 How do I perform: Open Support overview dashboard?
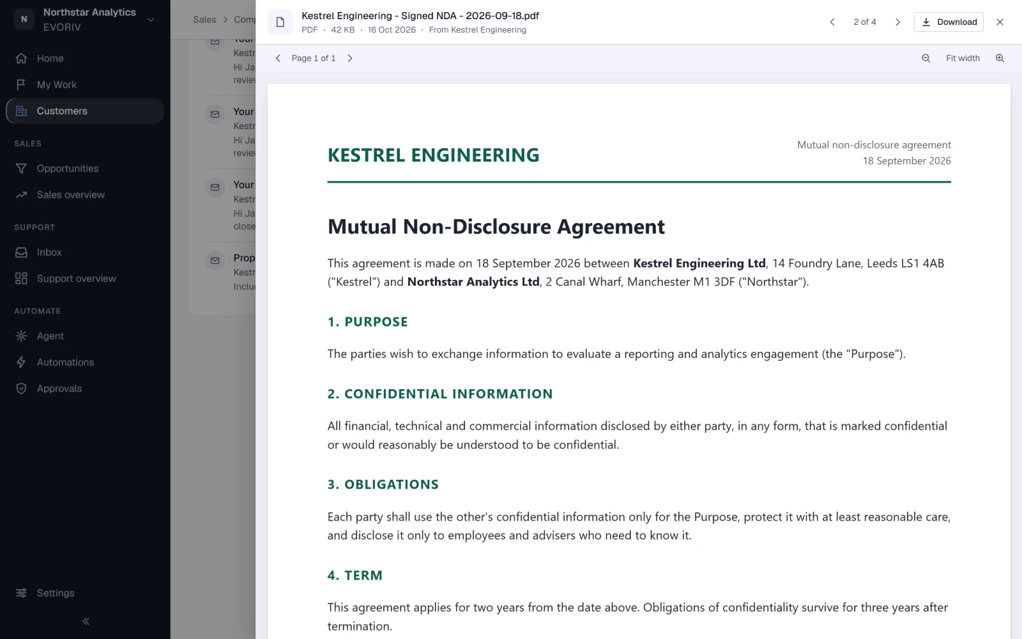coord(84,278)
